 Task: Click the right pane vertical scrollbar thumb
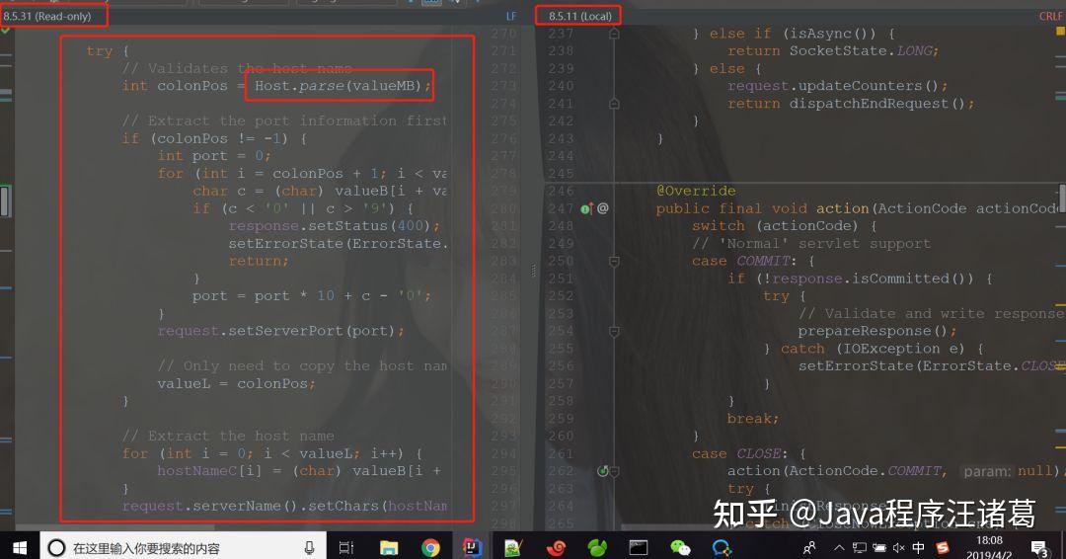point(1062,198)
